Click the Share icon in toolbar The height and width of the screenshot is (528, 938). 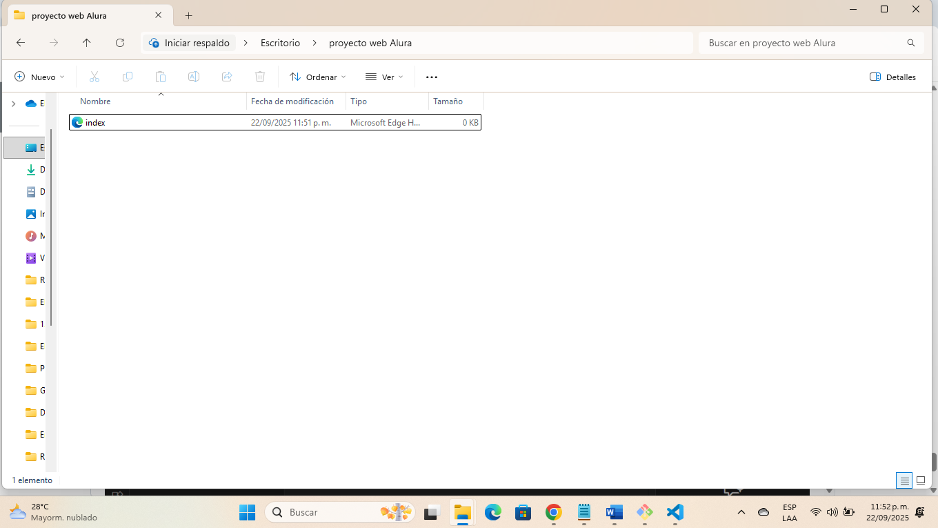227,77
